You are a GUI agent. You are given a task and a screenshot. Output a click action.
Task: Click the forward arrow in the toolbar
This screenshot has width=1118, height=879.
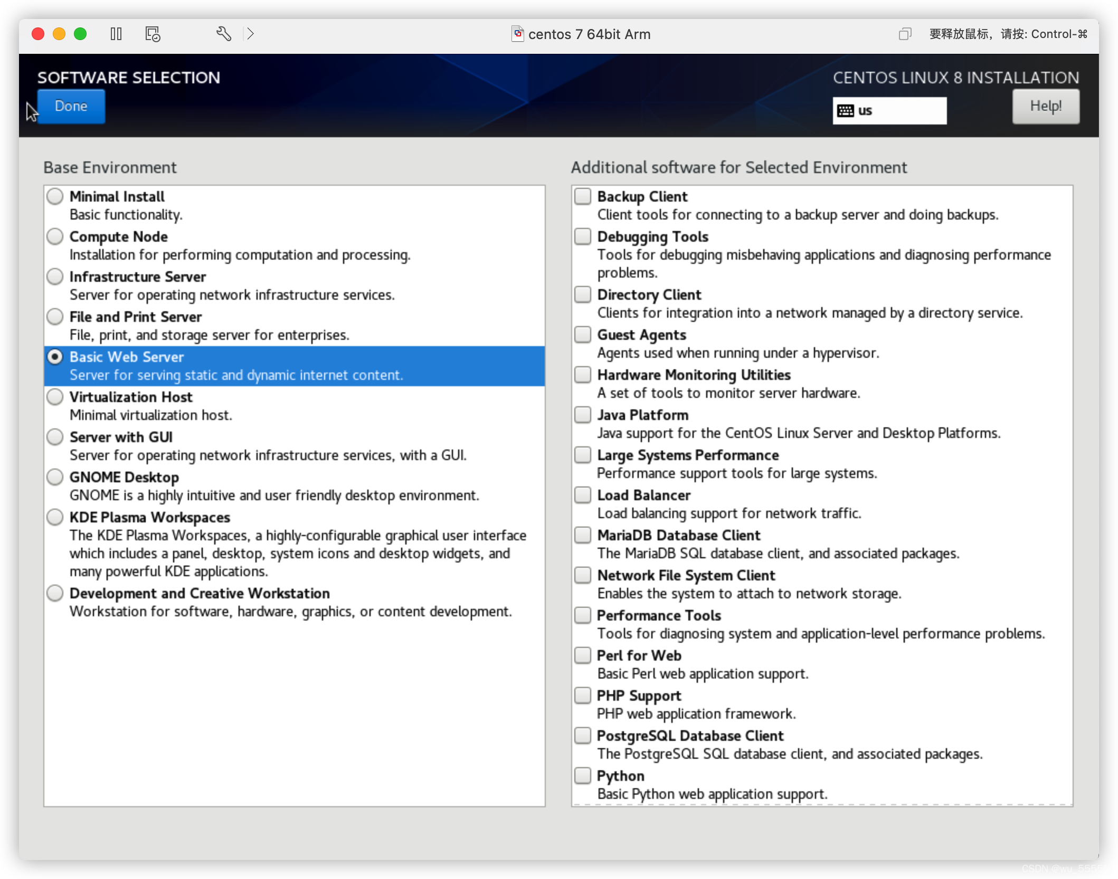(x=250, y=34)
